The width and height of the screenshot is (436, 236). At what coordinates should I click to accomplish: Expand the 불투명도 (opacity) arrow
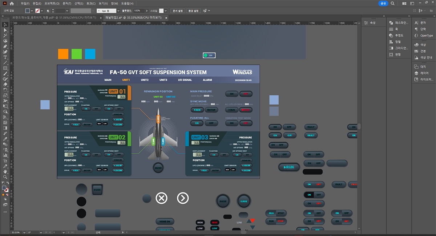click(x=147, y=11)
